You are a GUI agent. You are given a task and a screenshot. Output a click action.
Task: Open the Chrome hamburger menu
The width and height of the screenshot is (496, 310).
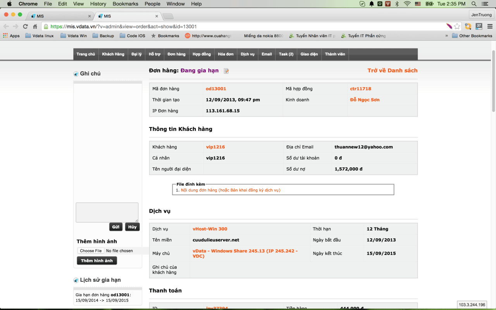[489, 26]
